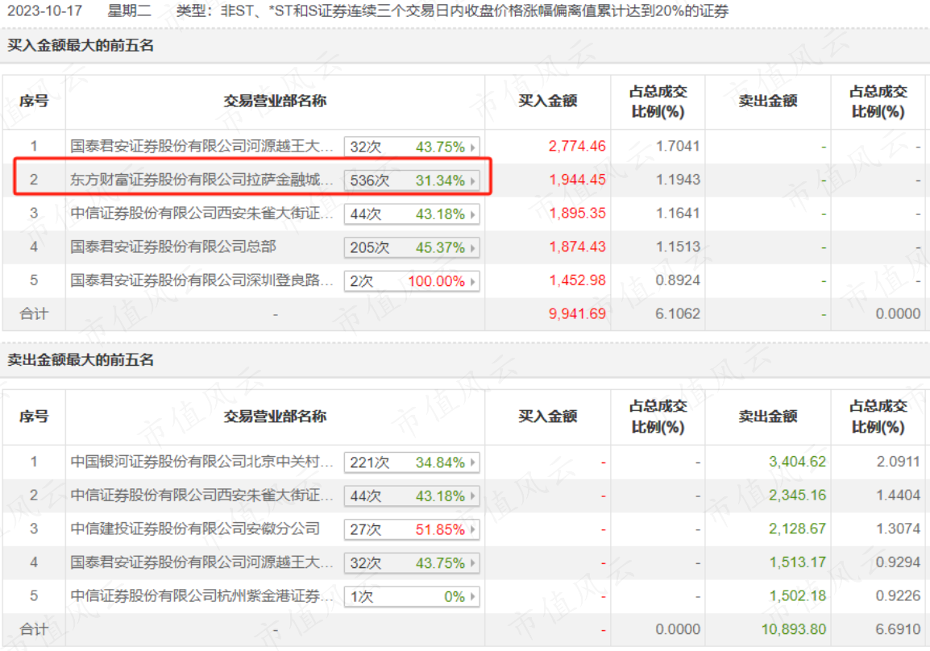Viewport: 930px width, 651px height.
Task: Expand the 1次 0% stats box
Action: [412, 597]
